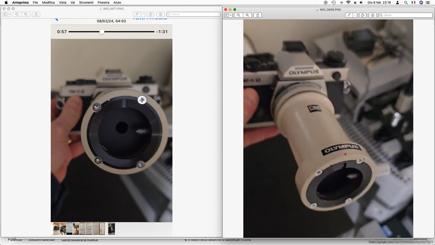This screenshot has width=435, height=245.
Task: Open the Strumenti menu
Action: (x=86, y=2)
